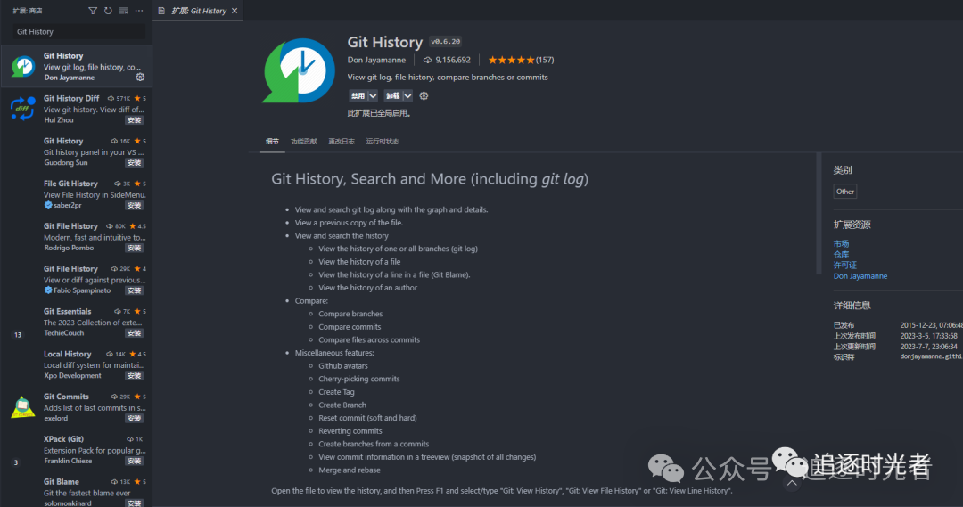Install the Git History Diff extension
This screenshot has height=507, width=963.
pos(134,120)
